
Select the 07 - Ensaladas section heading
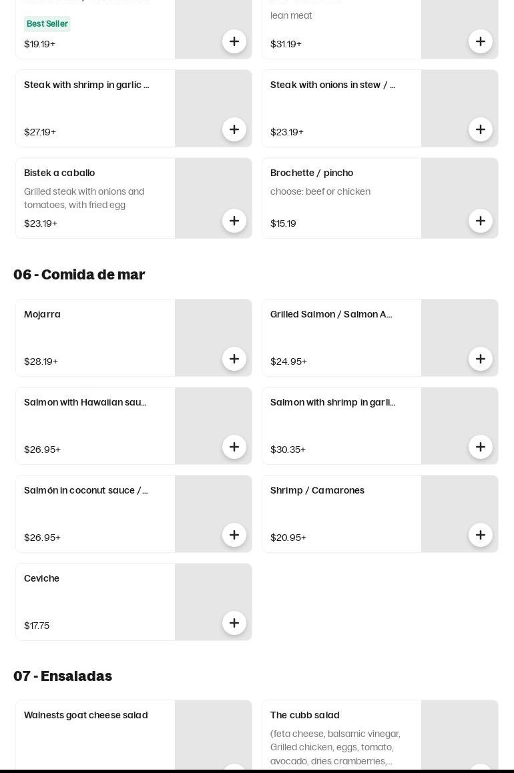tap(63, 676)
